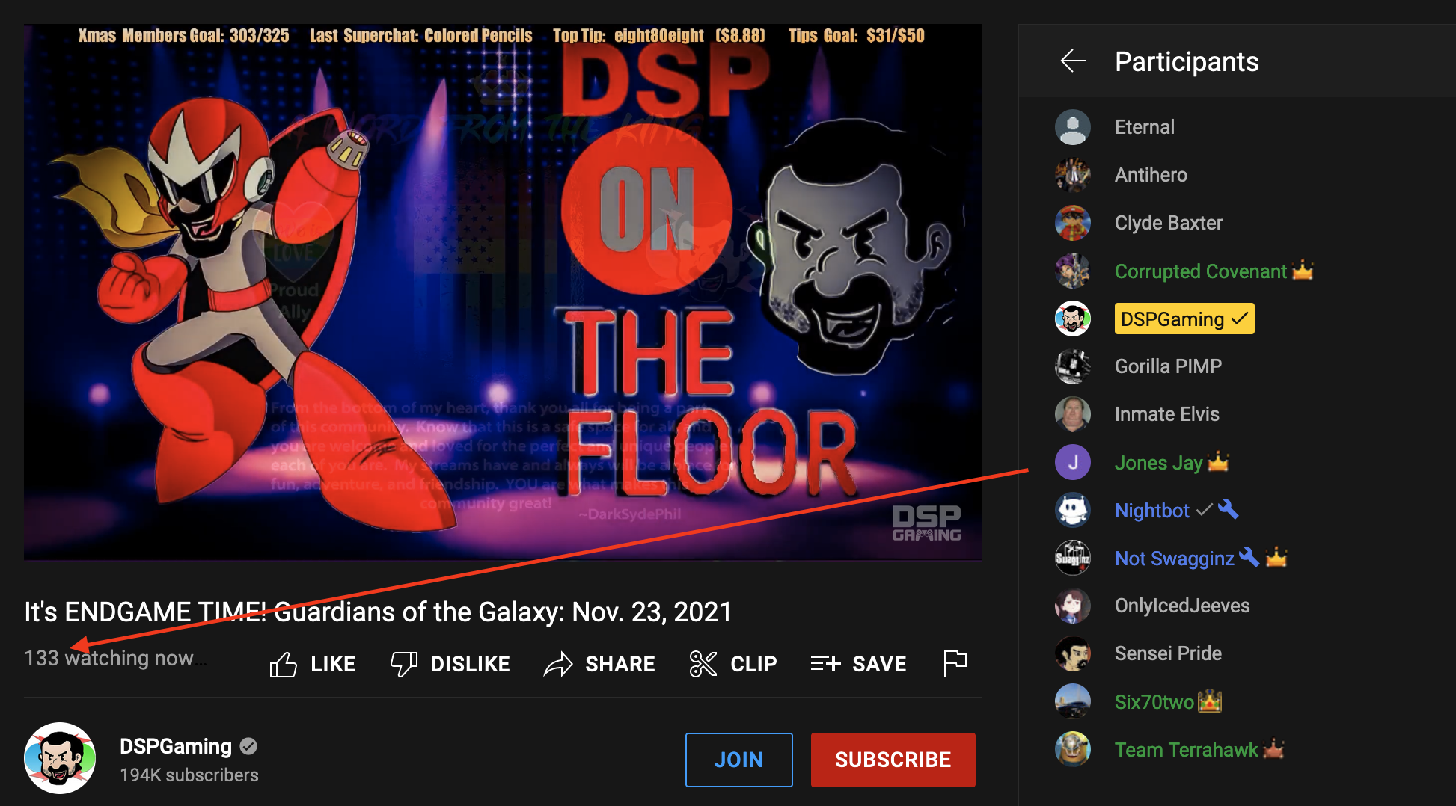Click the SHARE label
Screen dimensions: 1456x806
click(620, 664)
